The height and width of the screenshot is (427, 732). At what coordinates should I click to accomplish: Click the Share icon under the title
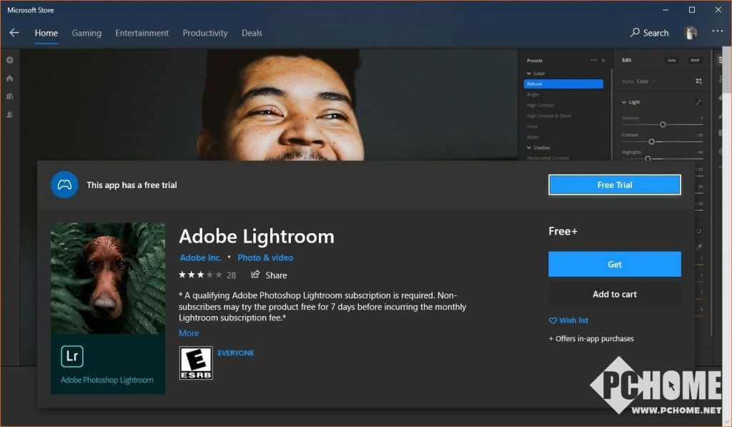pyautogui.click(x=255, y=275)
